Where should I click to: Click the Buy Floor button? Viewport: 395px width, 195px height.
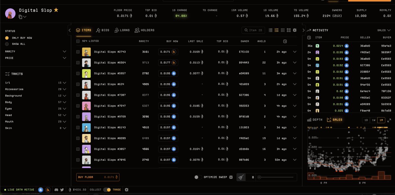(97, 177)
